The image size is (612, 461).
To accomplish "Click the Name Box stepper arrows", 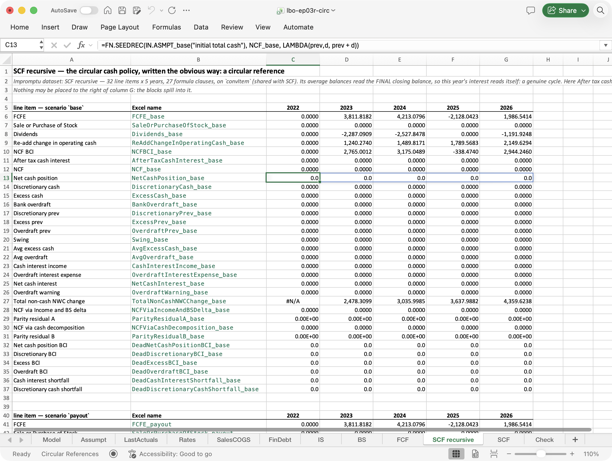I will tap(41, 45).
